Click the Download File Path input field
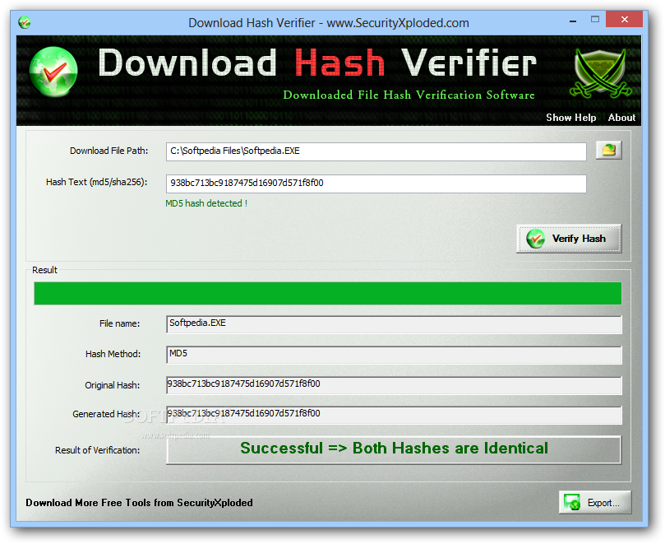The image size is (665, 544). point(376,151)
